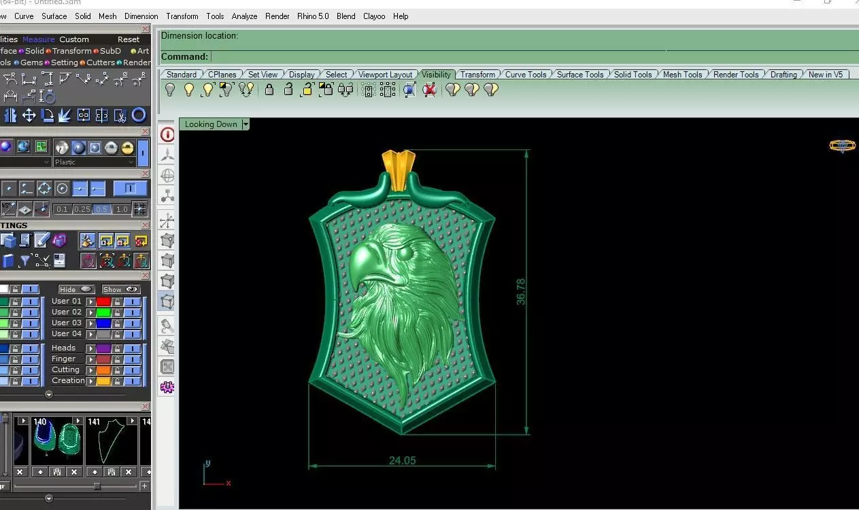859x510 pixels.
Task: Pick the red swatch for User 01
Action: (103, 302)
